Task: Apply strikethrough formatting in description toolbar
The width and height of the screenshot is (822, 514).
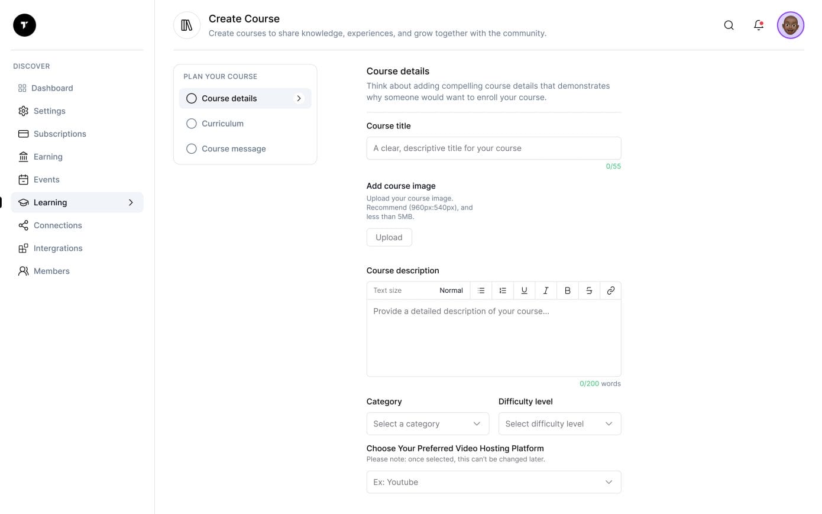Action: pyautogui.click(x=589, y=290)
